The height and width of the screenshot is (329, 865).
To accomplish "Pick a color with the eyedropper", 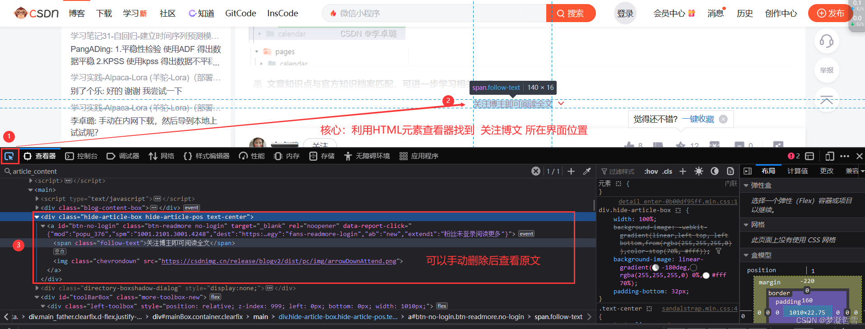I will click(x=587, y=171).
